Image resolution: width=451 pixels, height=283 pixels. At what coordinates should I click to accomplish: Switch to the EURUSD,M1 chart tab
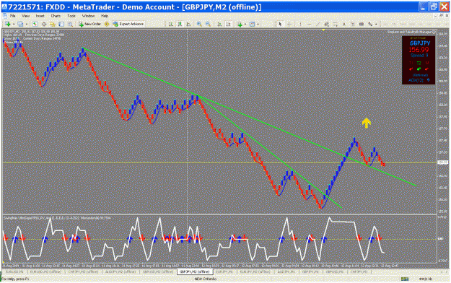pos(14,271)
